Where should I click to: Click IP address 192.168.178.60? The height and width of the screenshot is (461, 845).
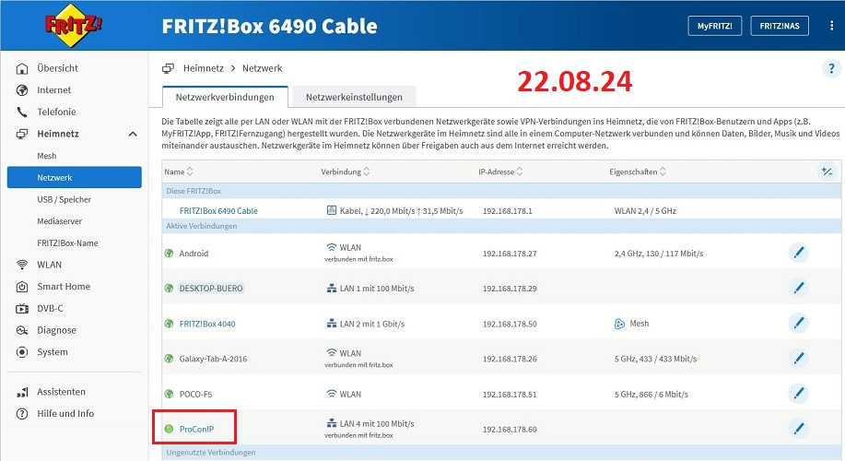coord(510,430)
